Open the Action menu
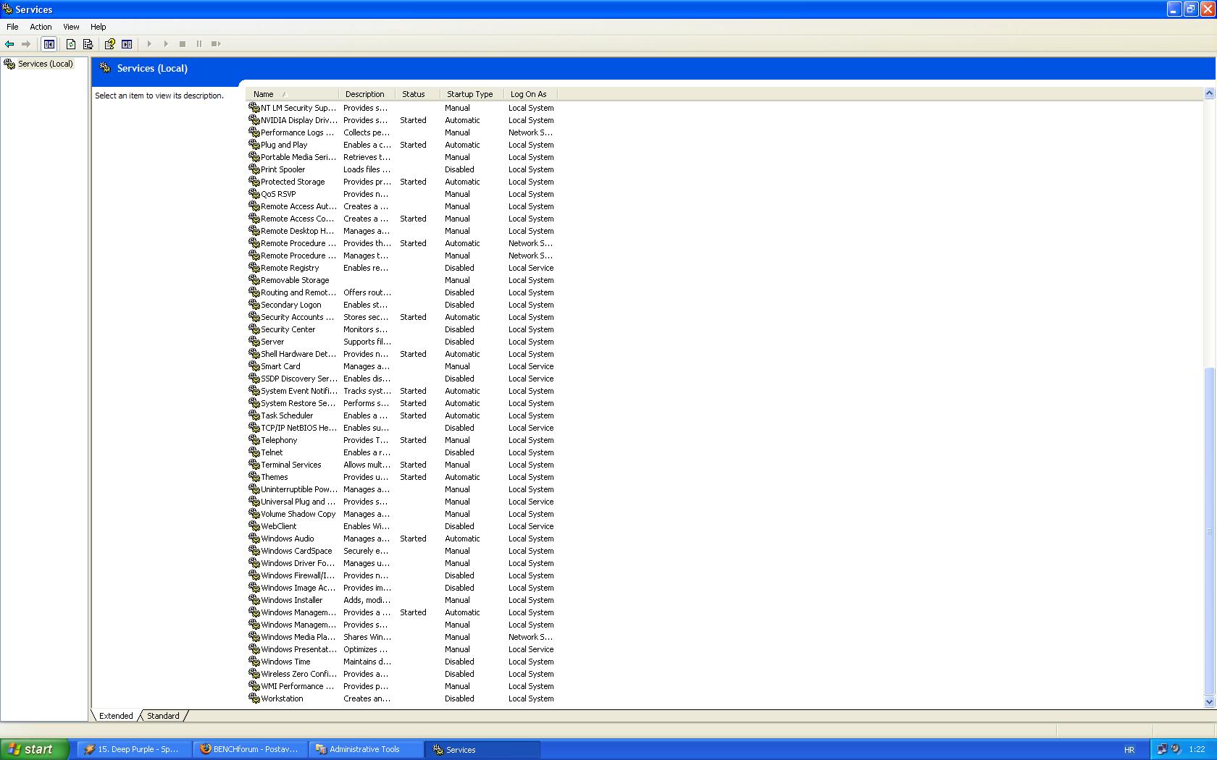 point(41,27)
